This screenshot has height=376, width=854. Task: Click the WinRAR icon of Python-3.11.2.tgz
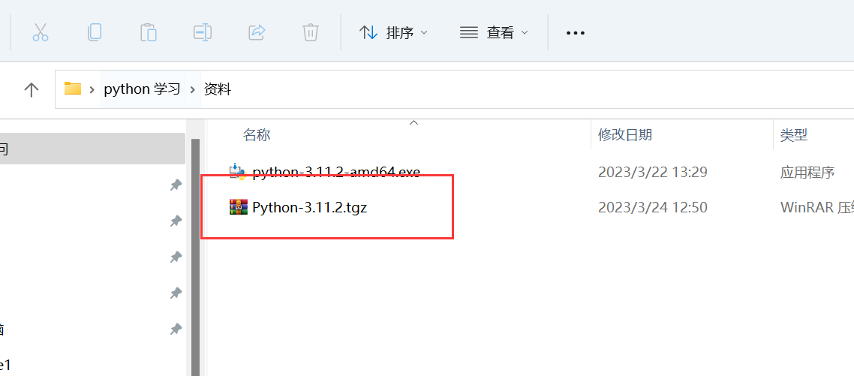(238, 207)
